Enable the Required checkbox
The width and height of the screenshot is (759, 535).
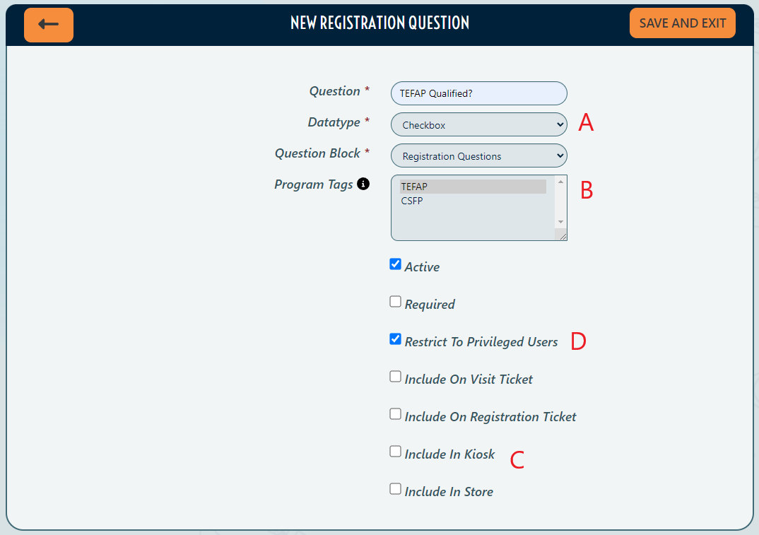coord(396,302)
